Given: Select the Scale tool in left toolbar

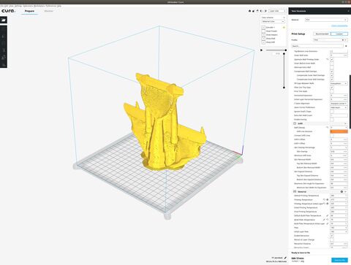Looking at the screenshot, I should pos(4,37).
